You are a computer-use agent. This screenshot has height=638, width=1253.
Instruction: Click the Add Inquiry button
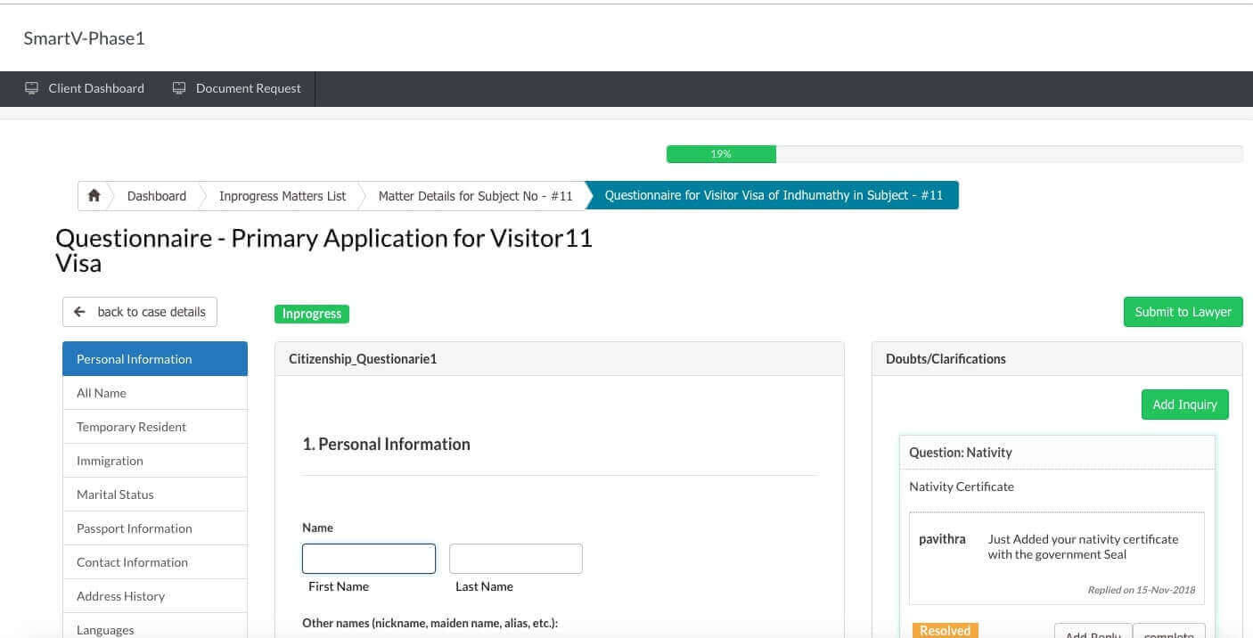(x=1184, y=405)
